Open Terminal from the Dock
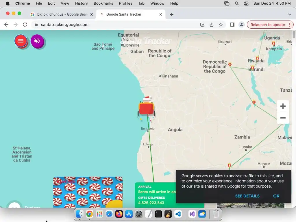Image resolution: width=296 pixels, height=222 pixels. pos(158,214)
